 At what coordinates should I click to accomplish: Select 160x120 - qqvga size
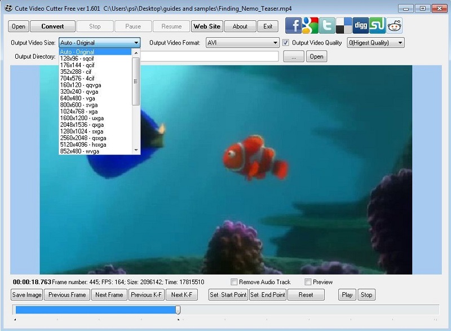point(95,85)
